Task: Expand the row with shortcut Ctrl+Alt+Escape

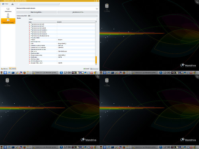Action: coord(30,51)
